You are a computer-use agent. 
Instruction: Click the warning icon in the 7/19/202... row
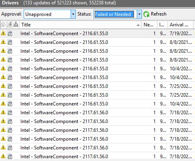pos(3,33)
